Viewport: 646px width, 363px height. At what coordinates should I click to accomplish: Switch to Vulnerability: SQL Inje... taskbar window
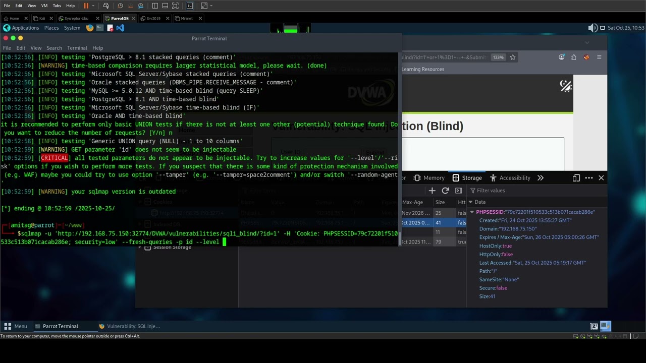[130, 326]
